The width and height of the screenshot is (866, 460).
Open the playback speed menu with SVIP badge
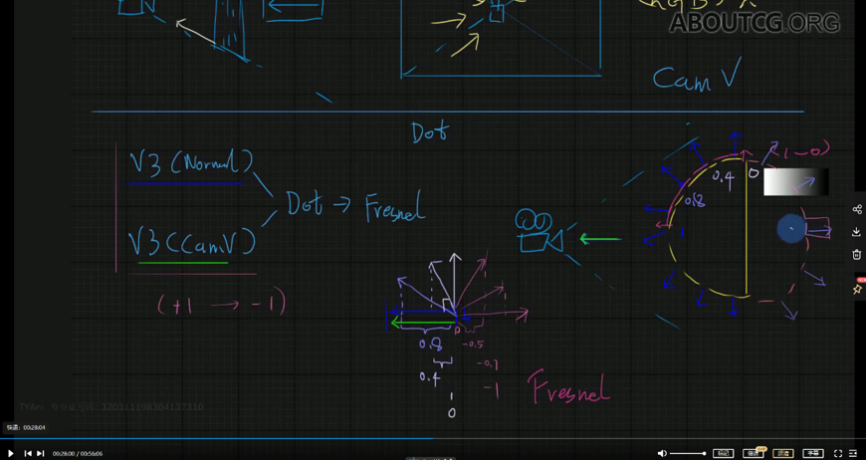pyautogui.click(x=754, y=454)
